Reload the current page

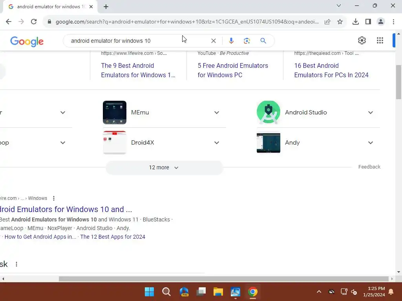pyautogui.click(x=34, y=22)
